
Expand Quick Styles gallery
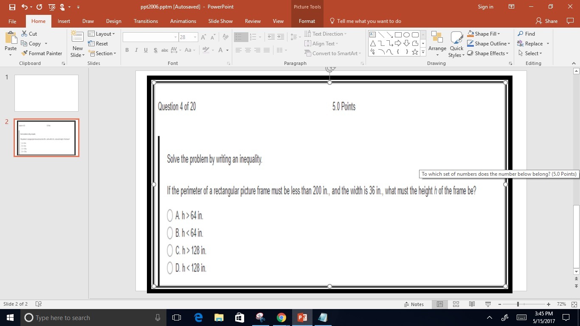(456, 44)
